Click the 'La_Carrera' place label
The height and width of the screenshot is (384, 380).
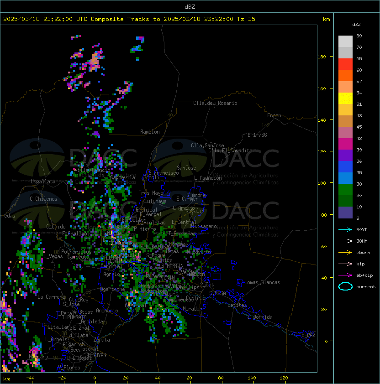(51, 297)
